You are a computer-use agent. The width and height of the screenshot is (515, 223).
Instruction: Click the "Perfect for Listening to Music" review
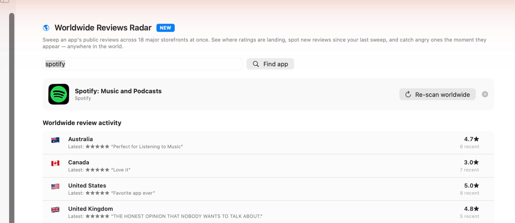[147, 147]
